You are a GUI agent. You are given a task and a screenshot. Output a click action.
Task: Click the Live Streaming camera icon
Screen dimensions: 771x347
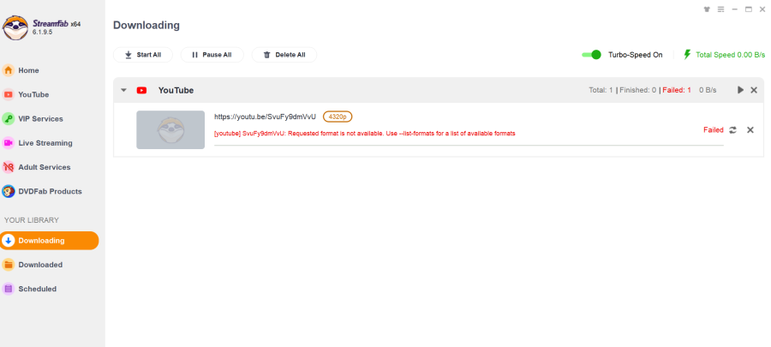8,143
